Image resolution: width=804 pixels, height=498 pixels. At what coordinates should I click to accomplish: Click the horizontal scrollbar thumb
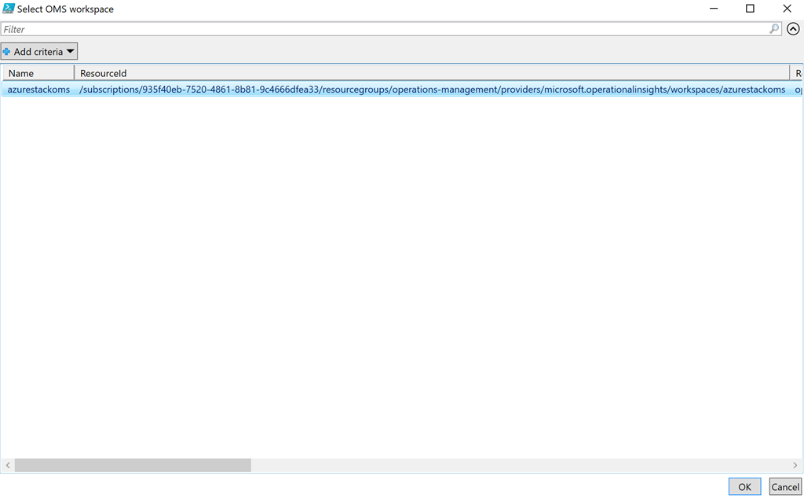point(132,466)
